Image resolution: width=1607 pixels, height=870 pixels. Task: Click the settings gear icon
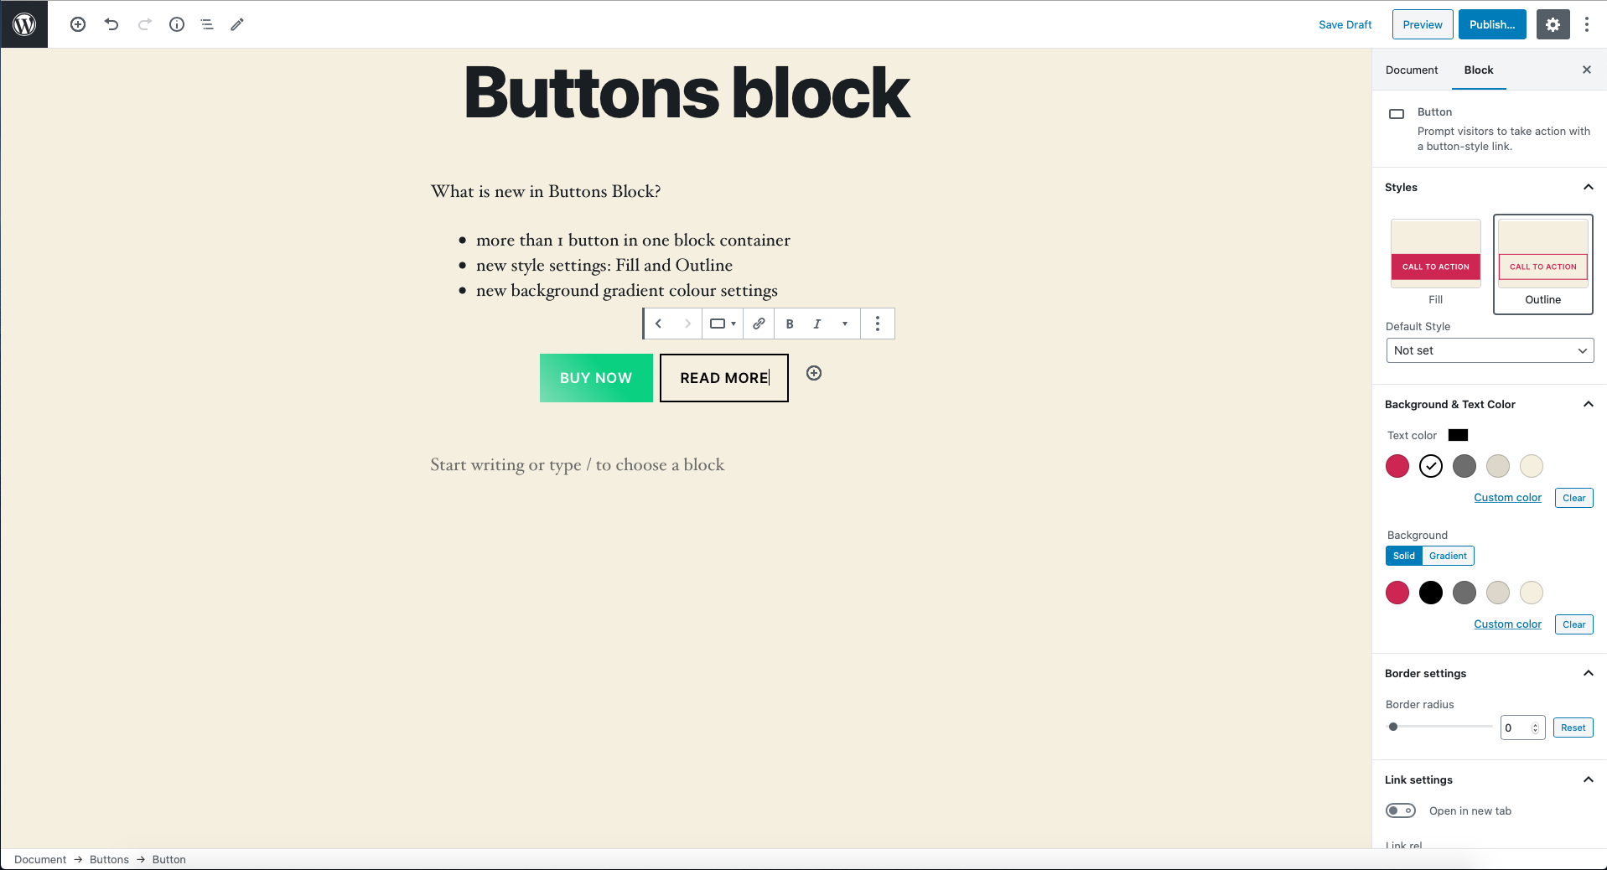[x=1553, y=24]
